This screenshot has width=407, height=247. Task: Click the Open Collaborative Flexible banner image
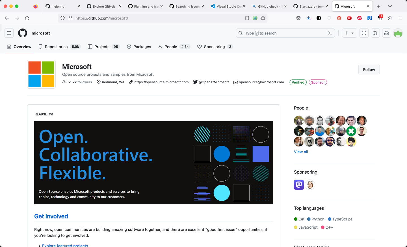tap(154, 163)
